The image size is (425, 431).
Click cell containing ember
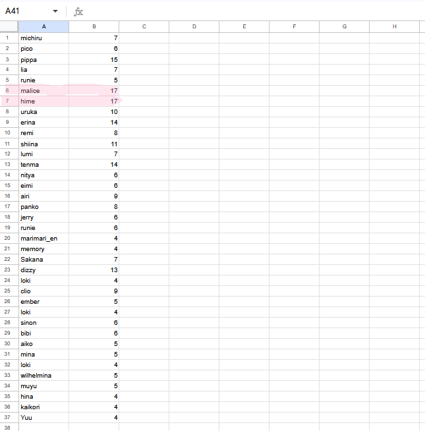coord(43,302)
